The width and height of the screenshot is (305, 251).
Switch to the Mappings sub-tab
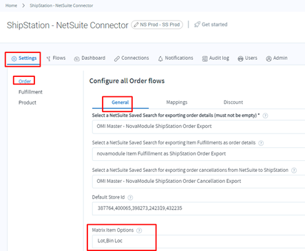(x=177, y=102)
